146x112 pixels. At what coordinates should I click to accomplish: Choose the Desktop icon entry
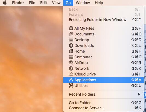[x=71, y=40]
